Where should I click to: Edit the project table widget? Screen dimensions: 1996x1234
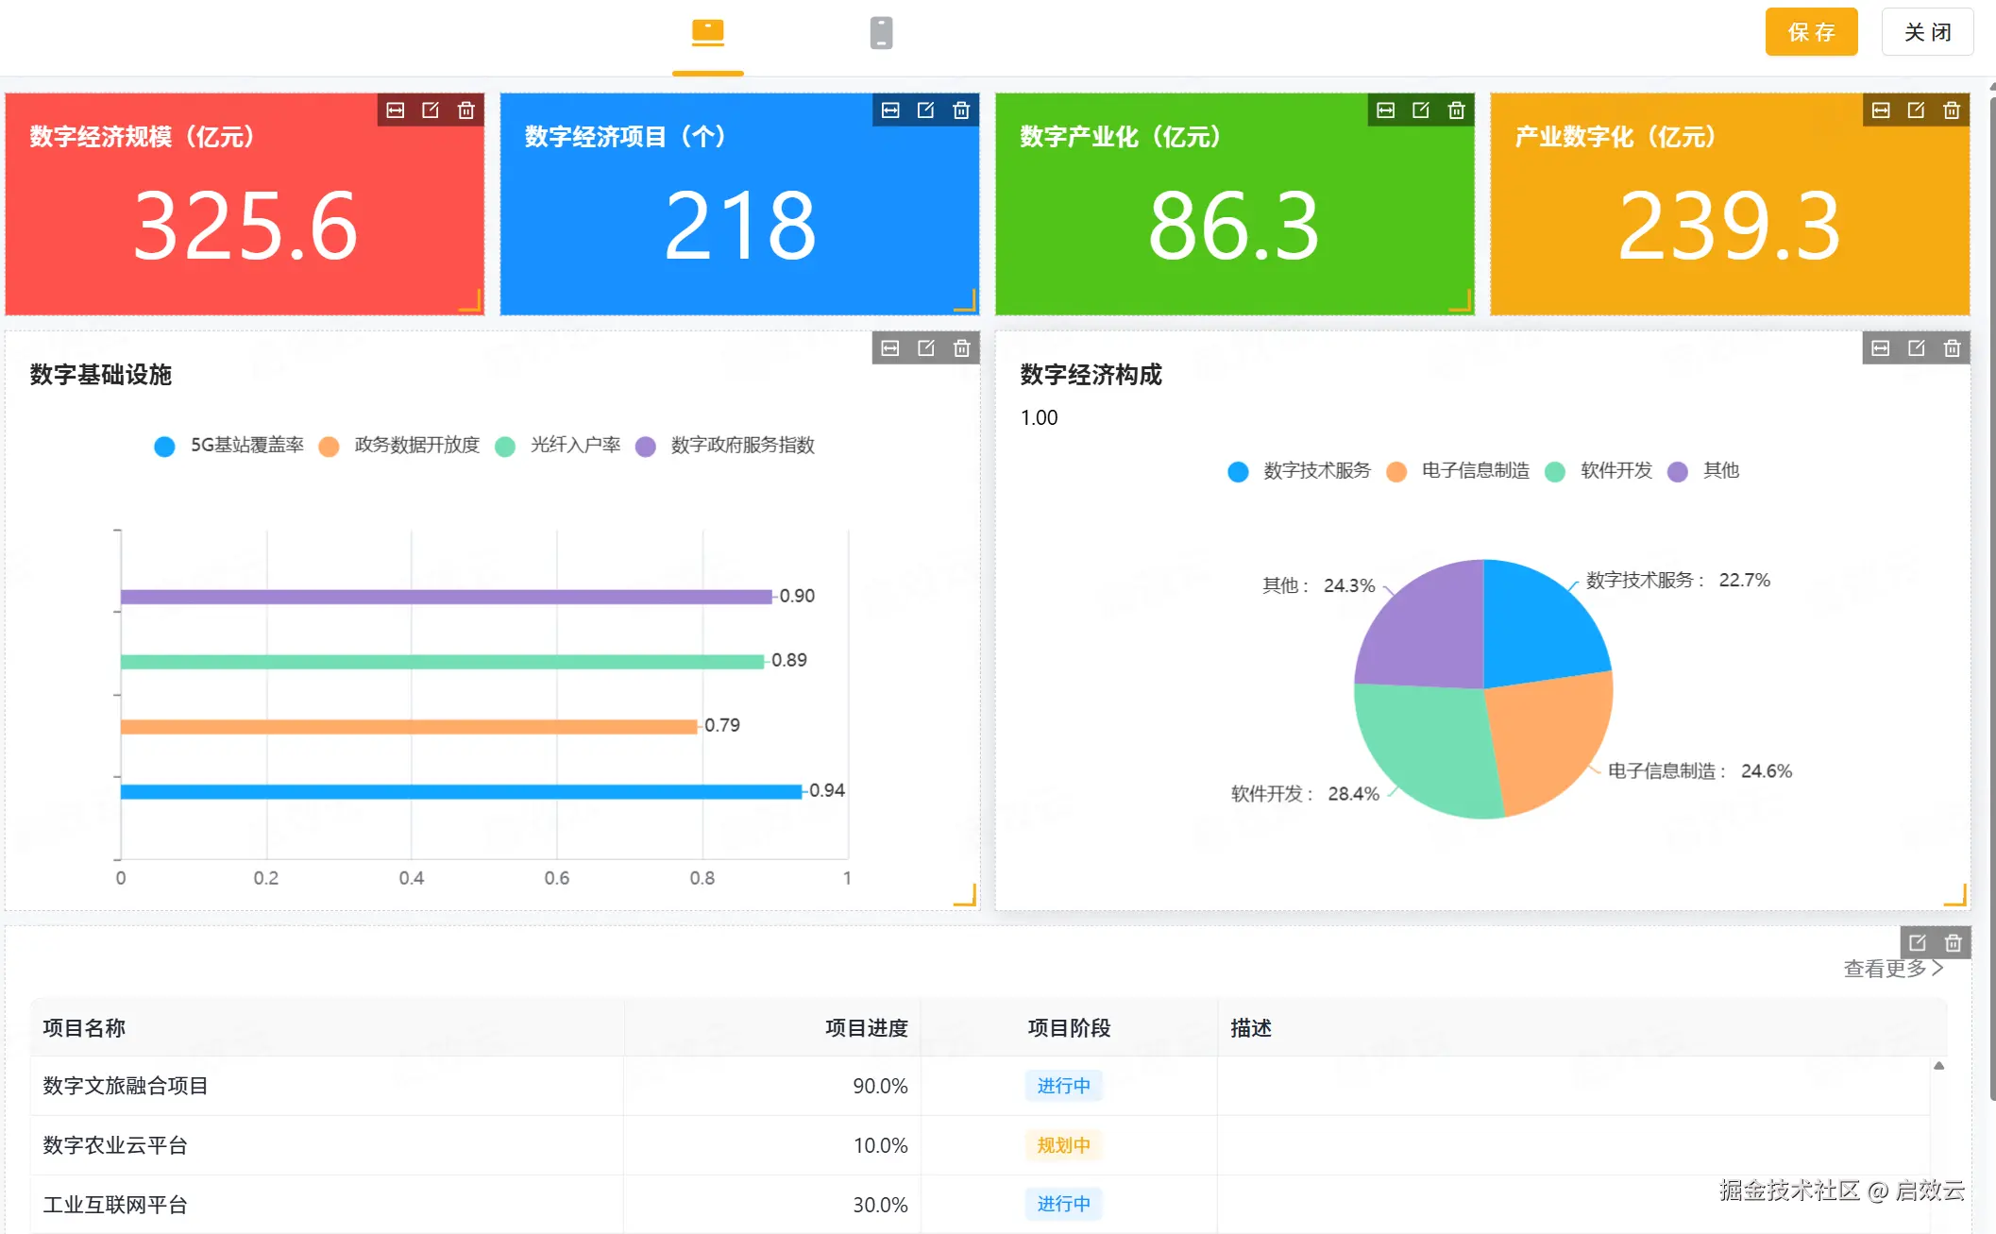click(x=1917, y=942)
